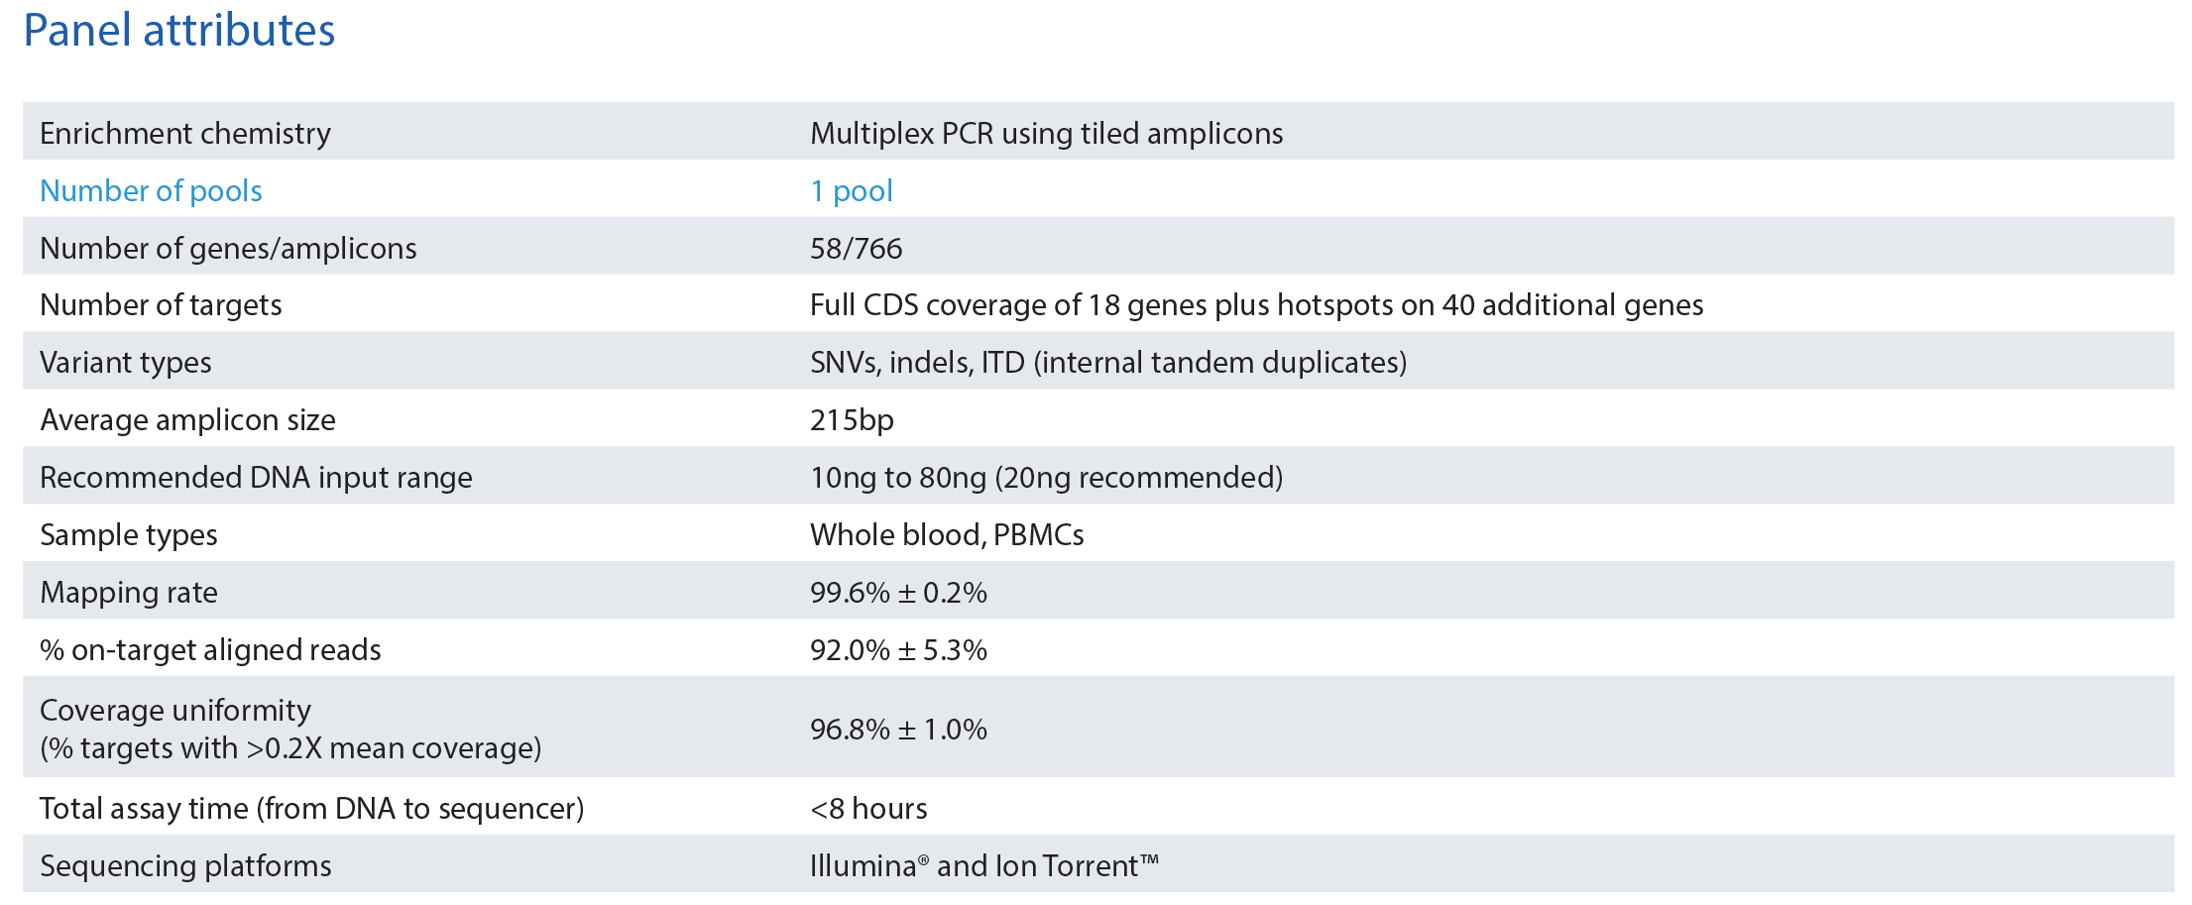Image resolution: width=2192 pixels, height=905 pixels.
Task: Click the 10ng to 80ng value
Action: [x=1046, y=478]
